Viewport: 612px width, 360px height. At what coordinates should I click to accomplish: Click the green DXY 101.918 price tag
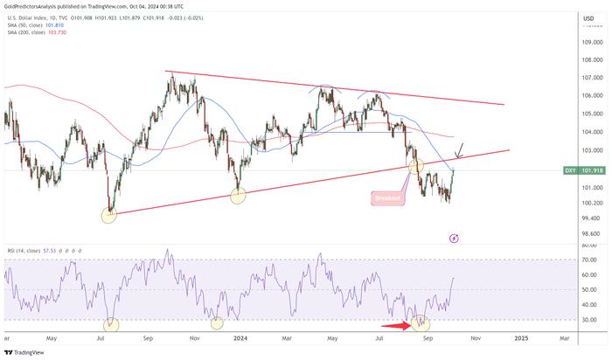[x=584, y=171]
